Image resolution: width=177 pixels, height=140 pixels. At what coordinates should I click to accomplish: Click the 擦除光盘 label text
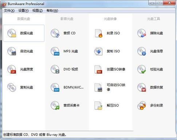click(157, 33)
